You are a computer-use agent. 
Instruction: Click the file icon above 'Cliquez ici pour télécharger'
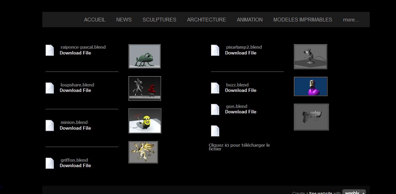pos(215,131)
